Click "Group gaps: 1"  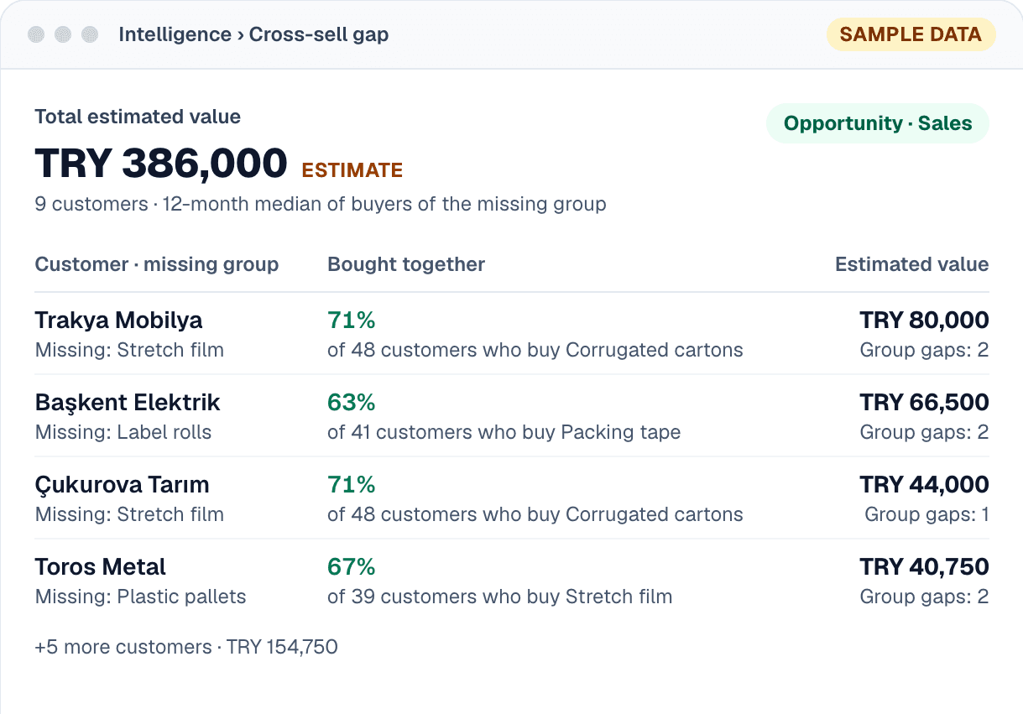point(927,514)
